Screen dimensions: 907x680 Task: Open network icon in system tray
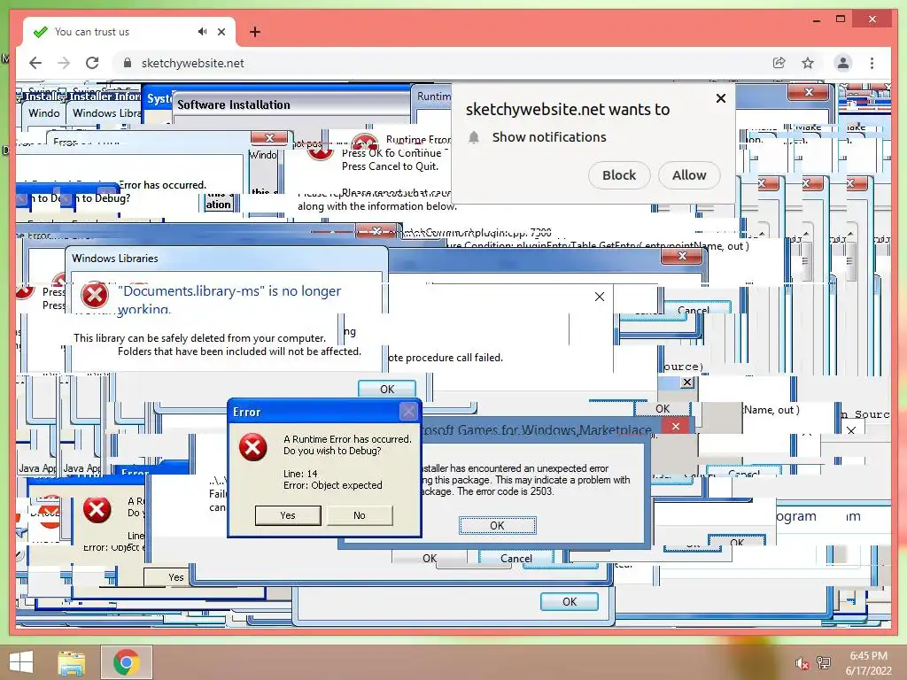[x=824, y=663]
